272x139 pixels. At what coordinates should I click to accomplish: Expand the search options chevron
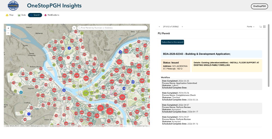click(x=74, y=28)
